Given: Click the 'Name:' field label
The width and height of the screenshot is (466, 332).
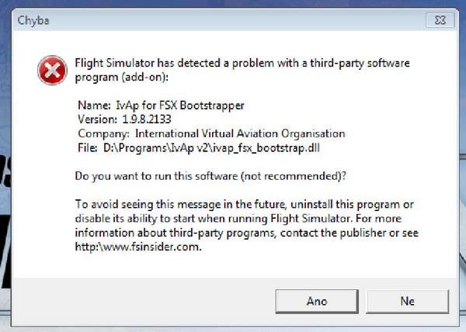Looking at the screenshot, I should (95, 105).
